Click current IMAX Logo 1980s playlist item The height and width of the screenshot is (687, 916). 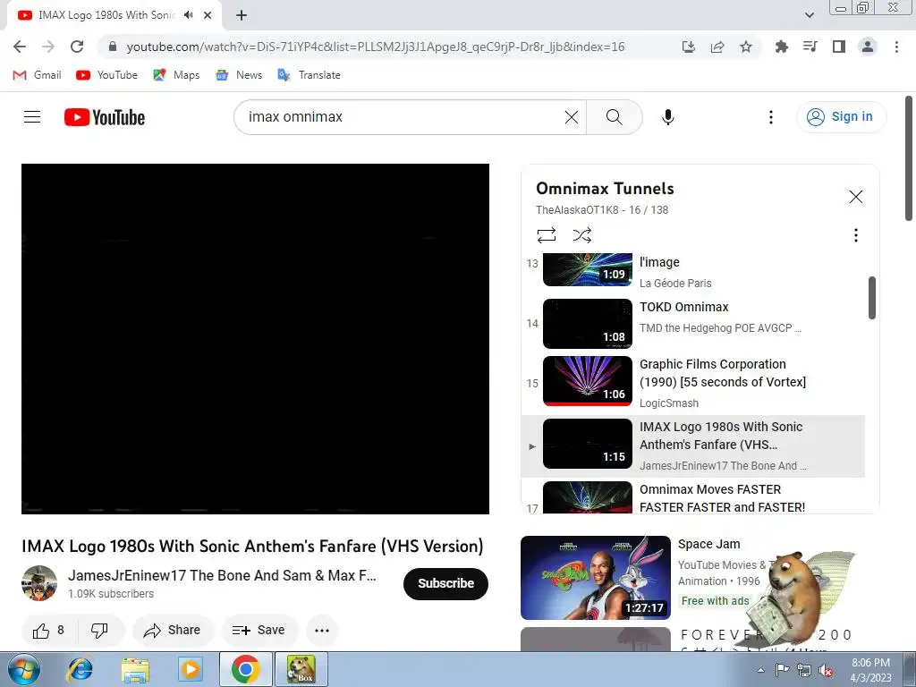pos(693,446)
